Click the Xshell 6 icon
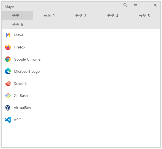This screenshot has height=149, width=162. tap(8, 83)
